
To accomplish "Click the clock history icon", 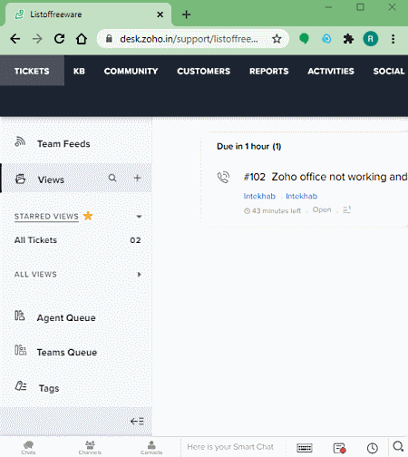I will click(373, 448).
